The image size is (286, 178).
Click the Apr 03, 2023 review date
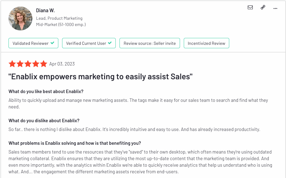coord(62,64)
